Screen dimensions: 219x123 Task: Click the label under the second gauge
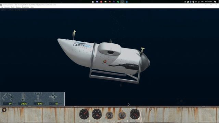97,121
